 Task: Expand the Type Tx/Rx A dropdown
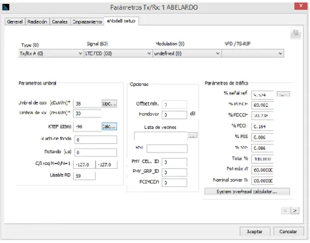pos(51,53)
